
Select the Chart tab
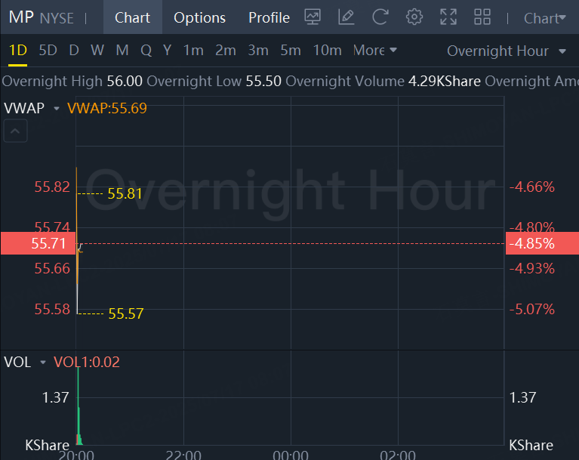(132, 17)
